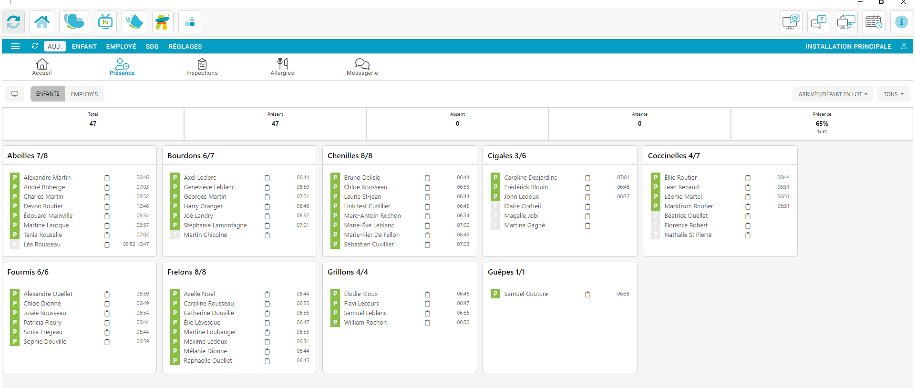The height and width of the screenshot is (388, 915).
Task: Open the calendar with clock icon
Action: pyautogui.click(x=874, y=22)
